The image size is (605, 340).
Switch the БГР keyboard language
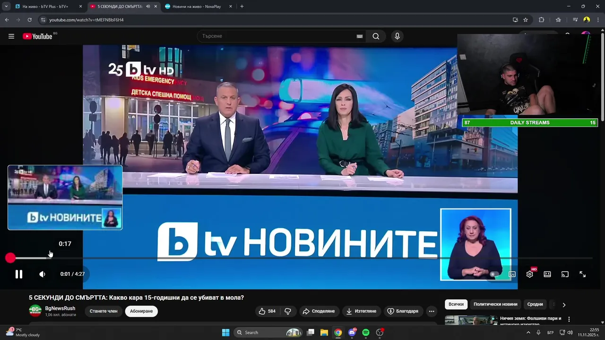551,332
